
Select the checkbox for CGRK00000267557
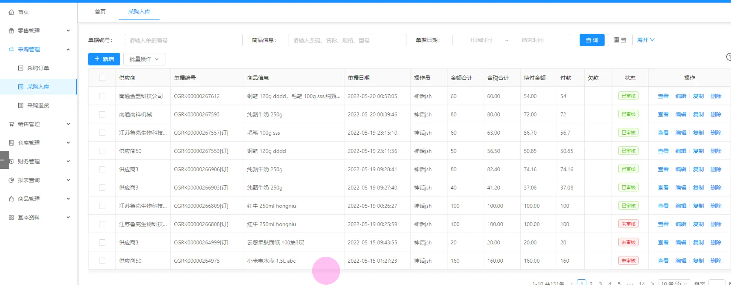tap(102, 133)
